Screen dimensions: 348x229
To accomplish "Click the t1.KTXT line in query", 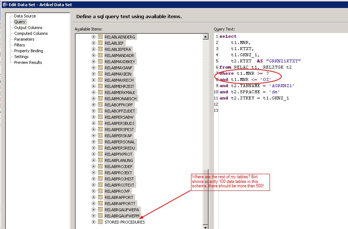I will (x=242, y=49).
